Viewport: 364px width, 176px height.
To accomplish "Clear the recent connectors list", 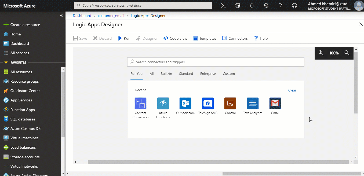I will point(292,90).
